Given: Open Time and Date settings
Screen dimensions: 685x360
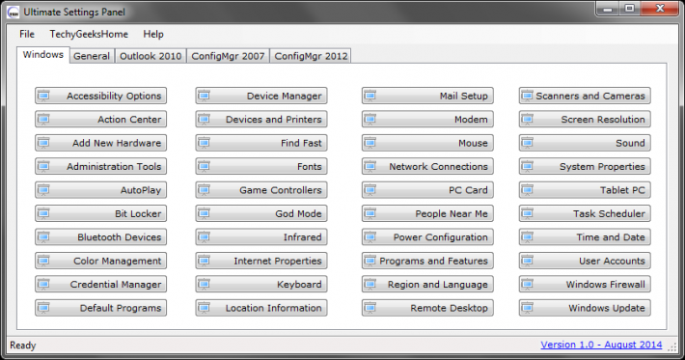Looking at the screenshot, I should [585, 237].
